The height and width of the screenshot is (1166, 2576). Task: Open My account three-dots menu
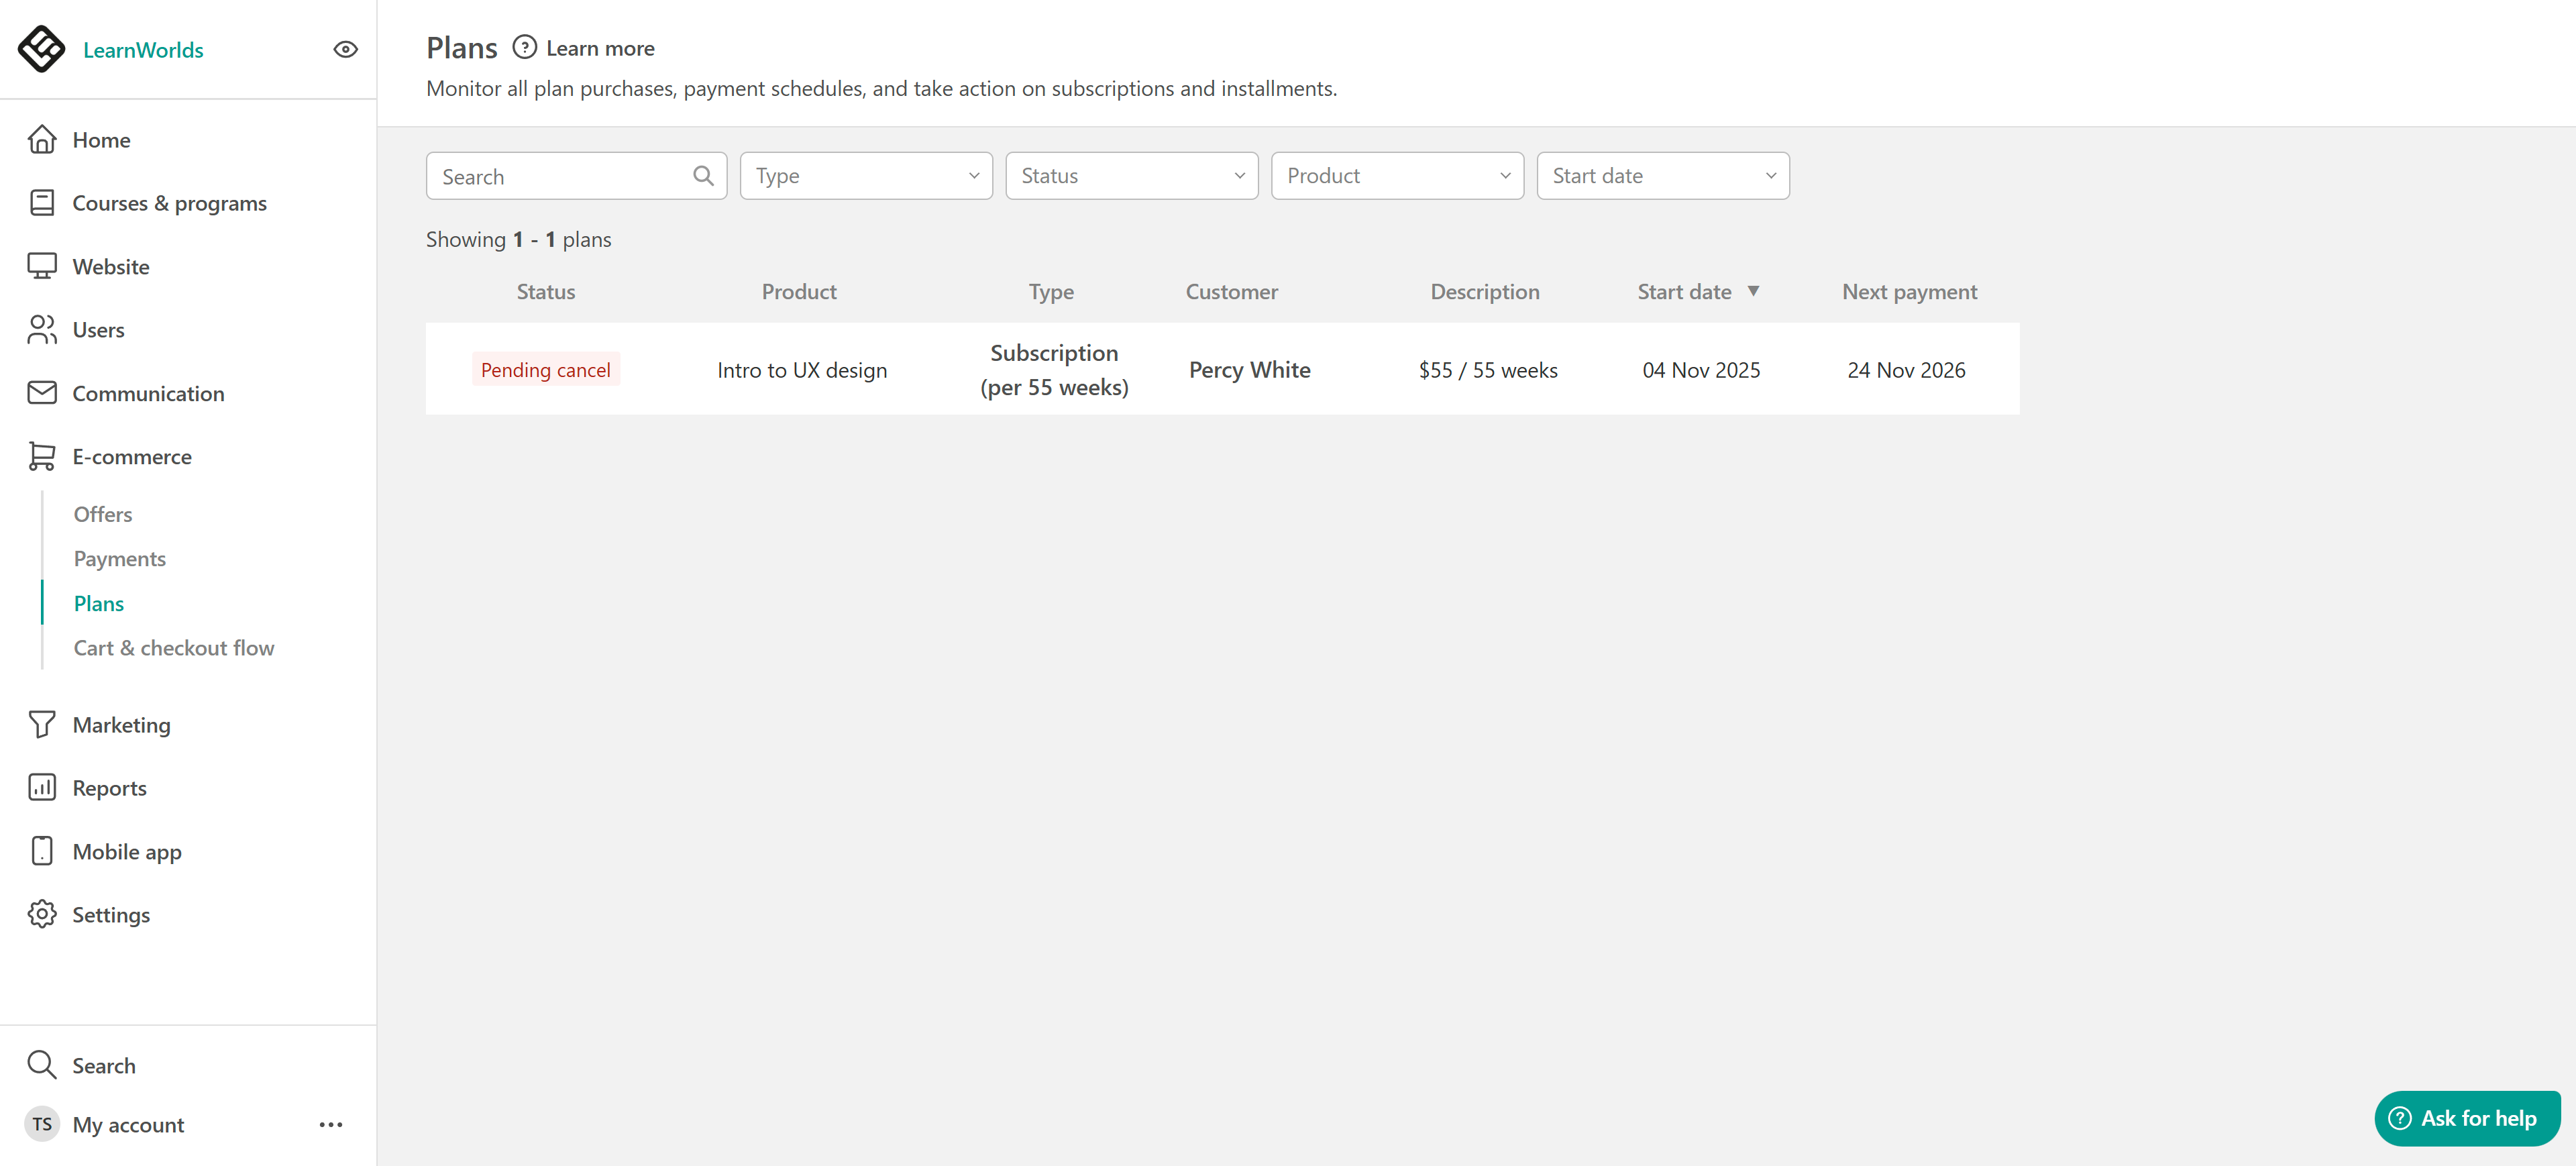(330, 1125)
